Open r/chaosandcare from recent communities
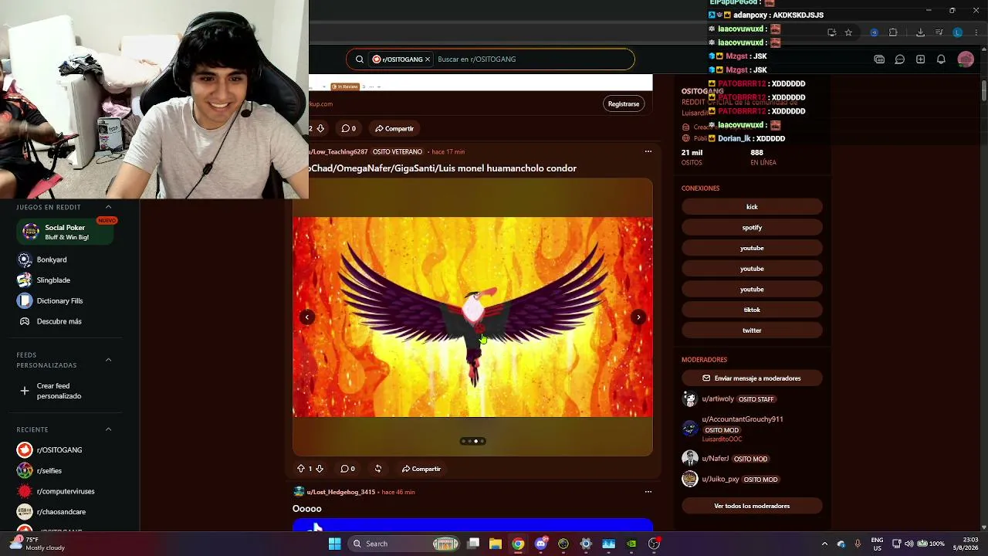The image size is (988, 556). 61,512
